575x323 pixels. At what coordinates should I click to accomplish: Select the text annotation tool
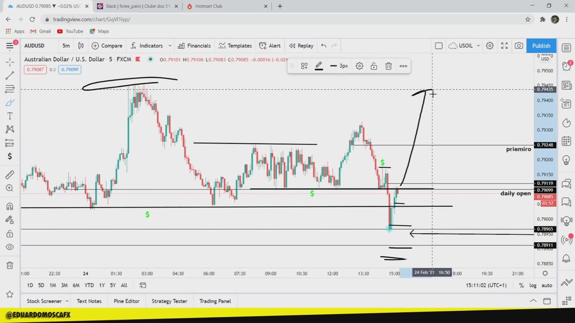(x=9, y=116)
